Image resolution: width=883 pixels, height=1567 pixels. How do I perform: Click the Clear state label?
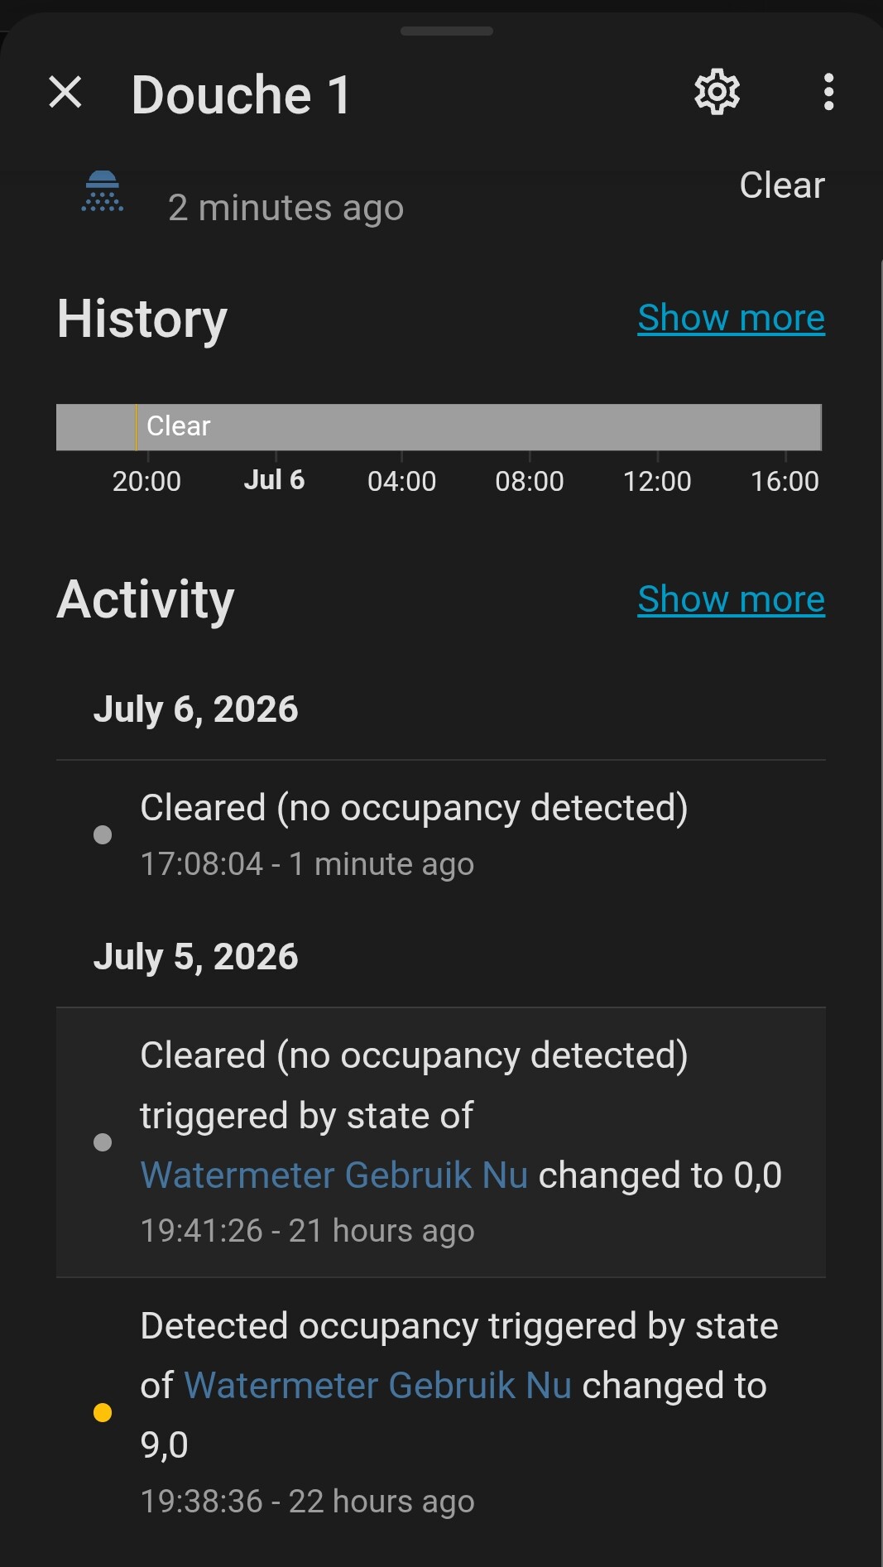point(782,185)
